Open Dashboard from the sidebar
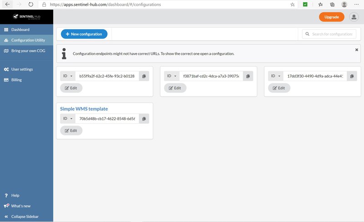 click(x=26, y=29)
